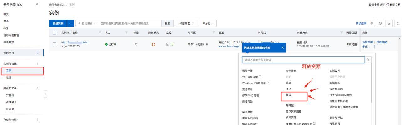
Task: Choose 发送命令 in the function popup
Action: pyautogui.click(x=247, y=89)
